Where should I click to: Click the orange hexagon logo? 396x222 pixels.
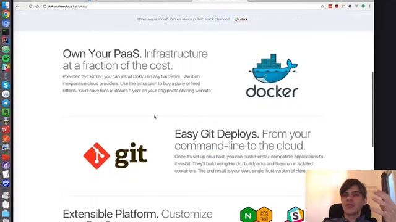click(264, 215)
